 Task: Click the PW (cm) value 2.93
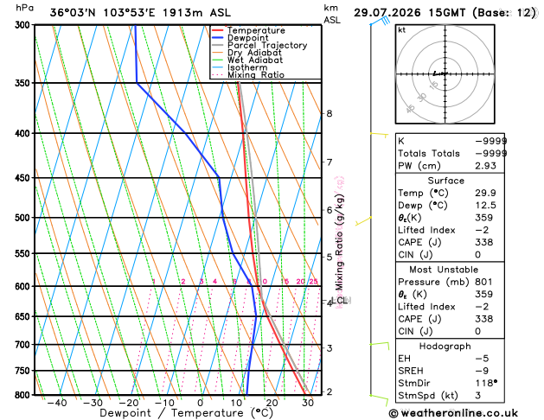click(x=485, y=166)
